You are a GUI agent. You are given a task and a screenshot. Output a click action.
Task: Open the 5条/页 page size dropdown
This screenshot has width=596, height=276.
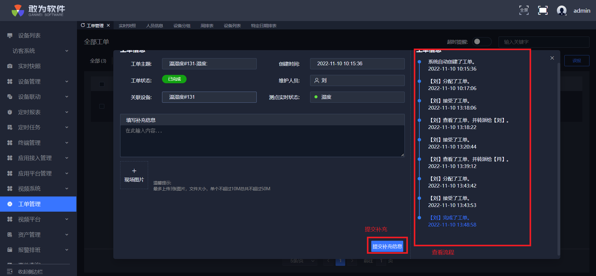click(300, 261)
